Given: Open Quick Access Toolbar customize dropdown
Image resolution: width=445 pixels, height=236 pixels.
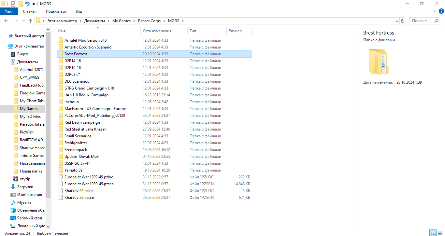Looking at the screenshot, I should click(x=34, y=4).
